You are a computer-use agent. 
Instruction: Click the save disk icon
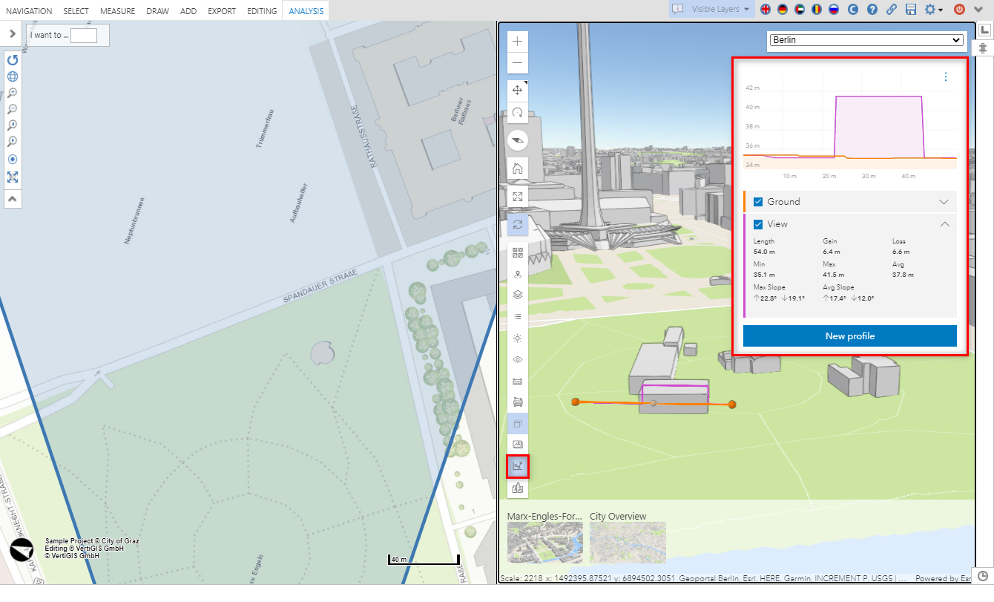pyautogui.click(x=911, y=10)
